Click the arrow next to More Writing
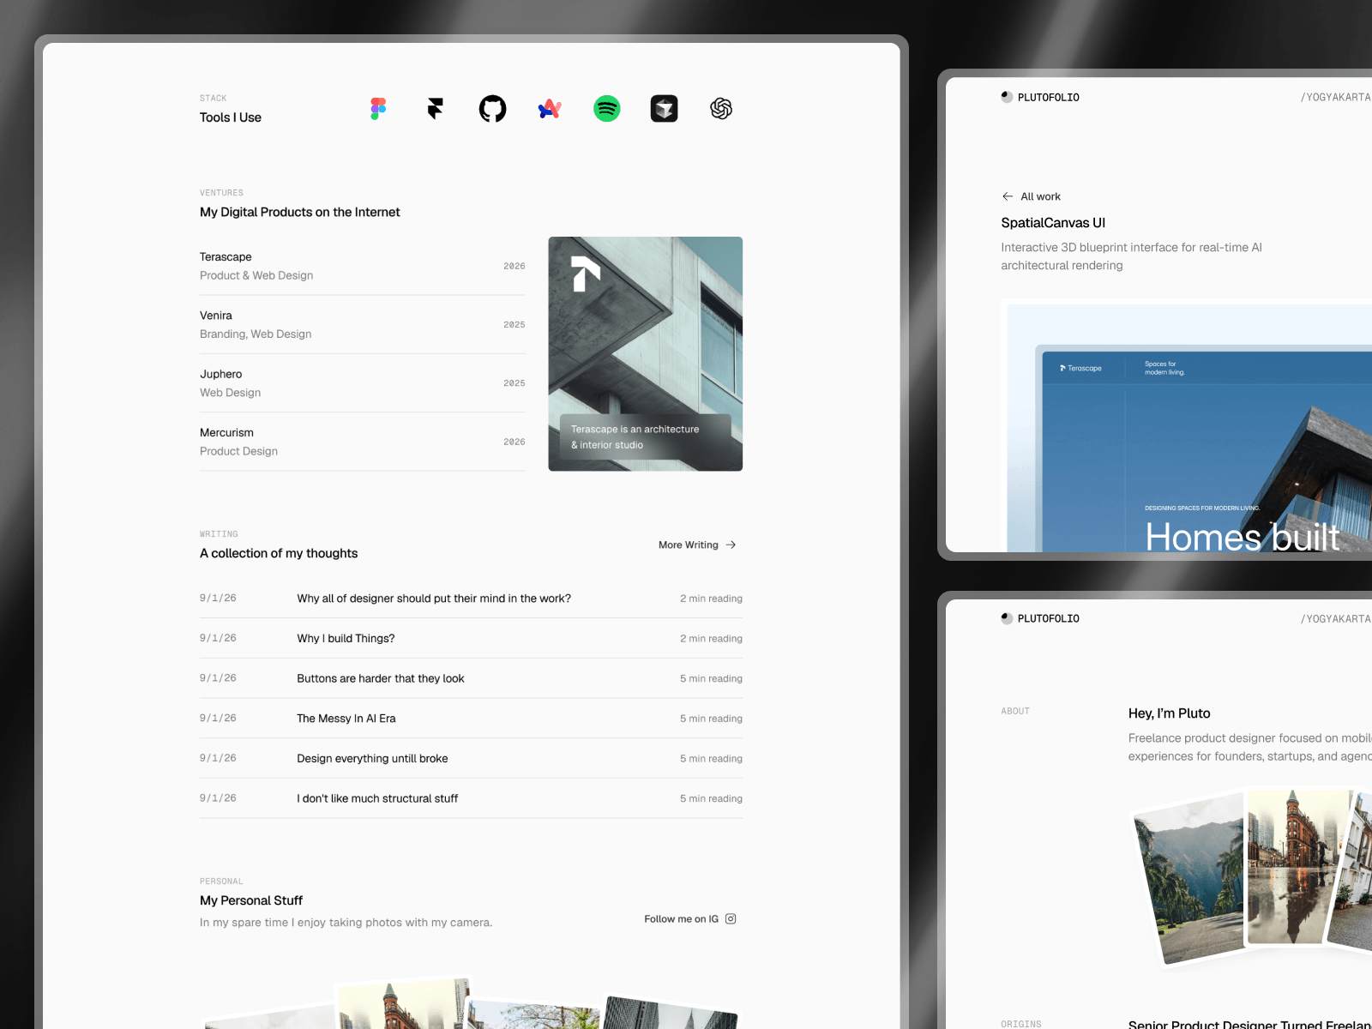The height and width of the screenshot is (1029, 1372). (x=731, y=545)
